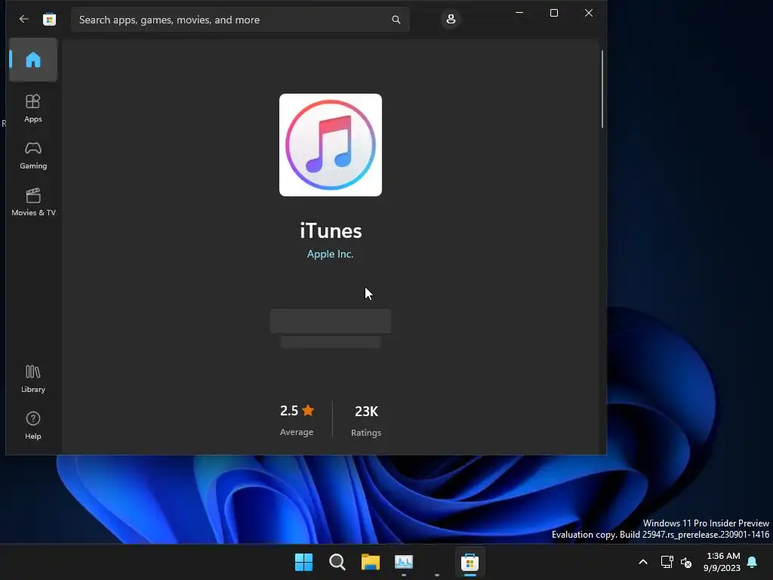Open the Movies & TV section
The height and width of the screenshot is (580, 773).
click(33, 202)
